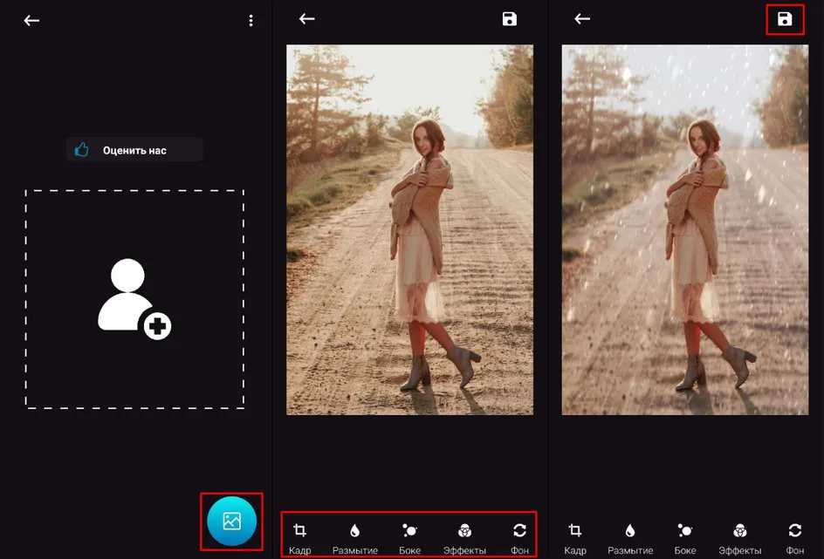
Task: Tap the 'Оценить нас' rate us button
Action: [x=134, y=150]
